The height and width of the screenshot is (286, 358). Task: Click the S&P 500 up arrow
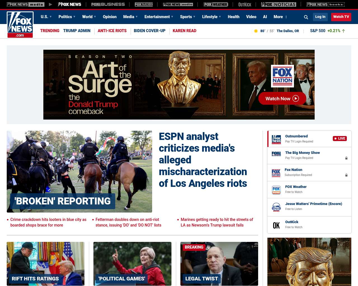tap(343, 31)
